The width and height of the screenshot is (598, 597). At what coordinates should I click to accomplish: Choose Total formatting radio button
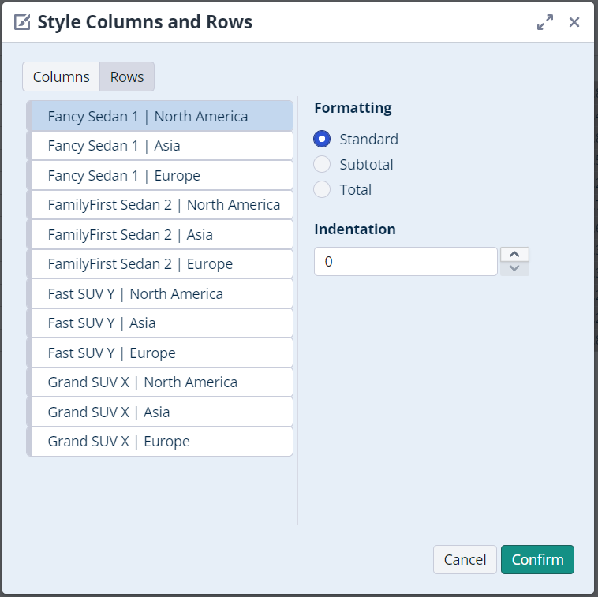[322, 190]
